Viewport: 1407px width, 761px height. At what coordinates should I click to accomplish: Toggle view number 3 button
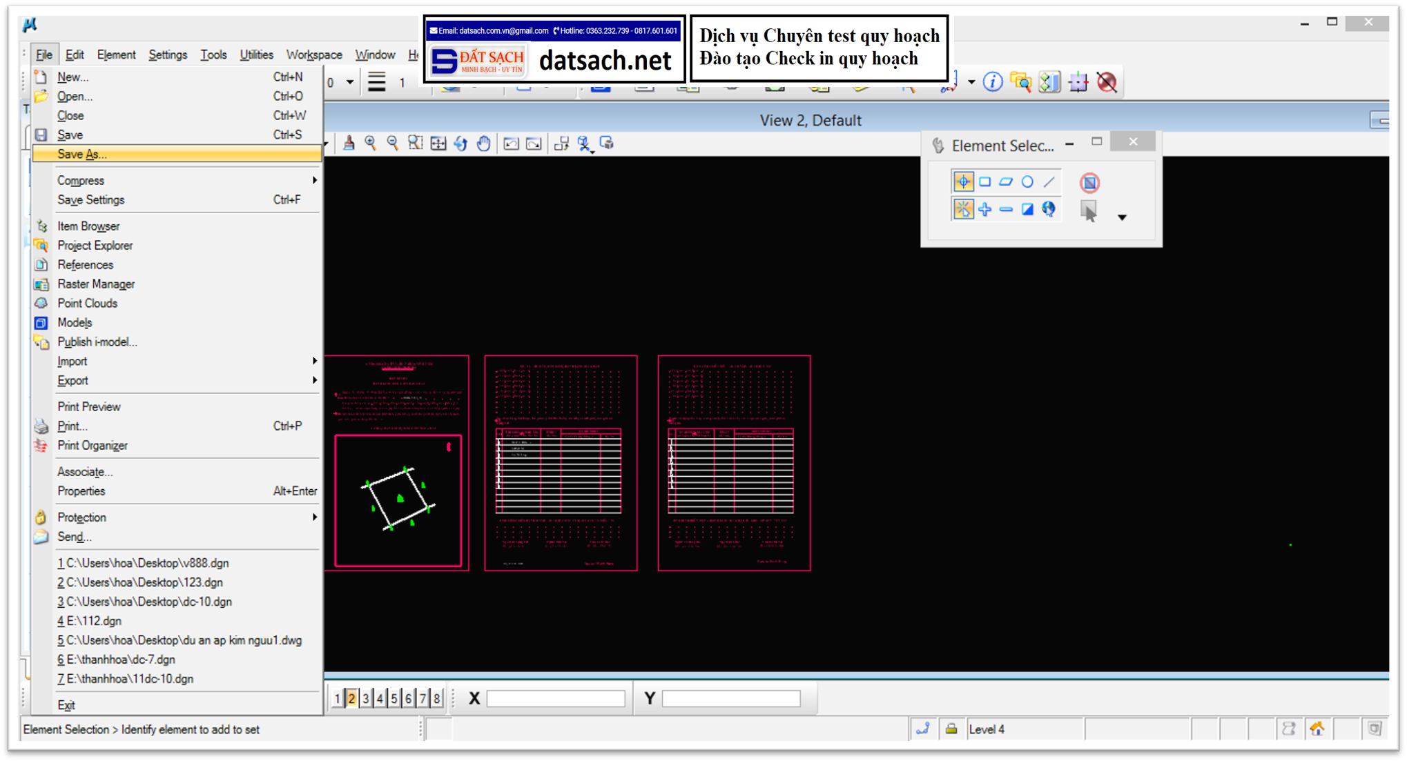coord(366,698)
